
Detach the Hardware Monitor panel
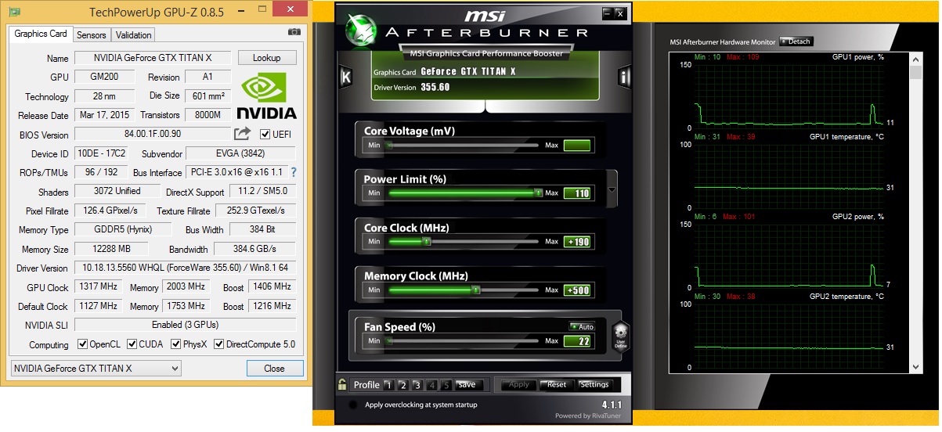(x=796, y=41)
